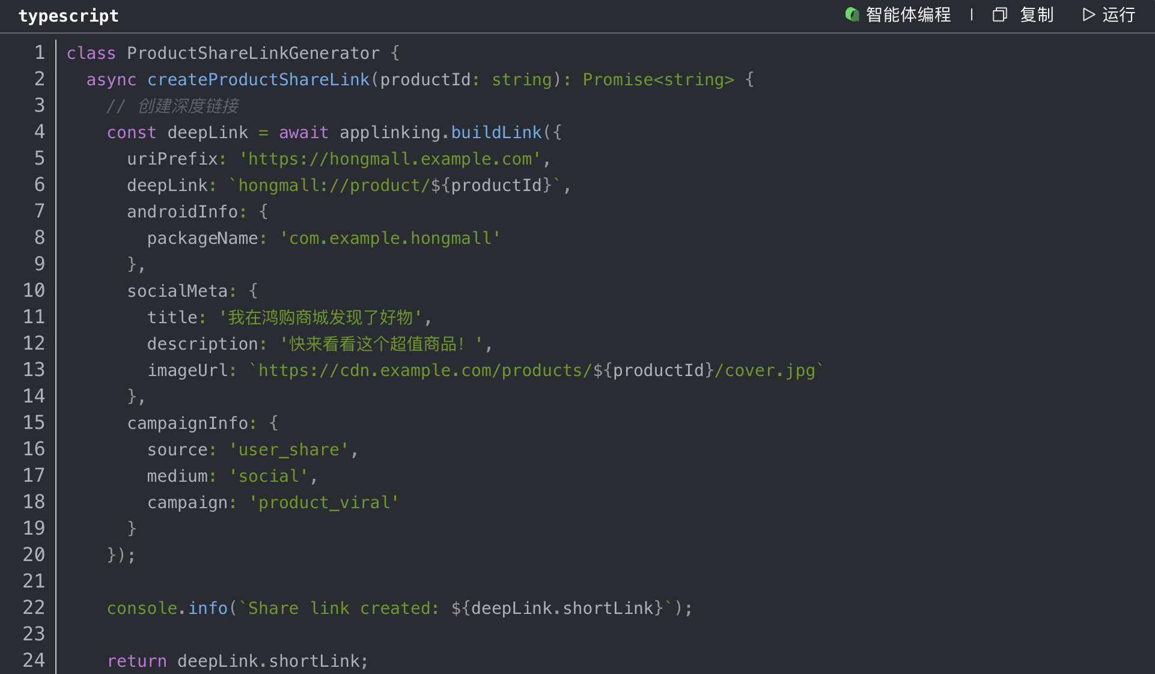Image resolution: width=1155 pixels, height=674 pixels.
Task: Place cursor on ProductShareLinkGenerator class name
Action: pyautogui.click(x=253, y=53)
